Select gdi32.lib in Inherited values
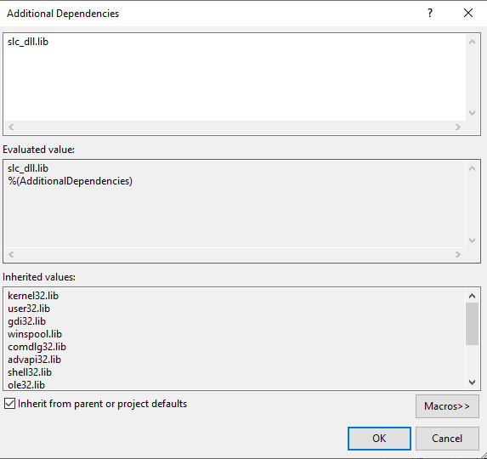 (26, 321)
